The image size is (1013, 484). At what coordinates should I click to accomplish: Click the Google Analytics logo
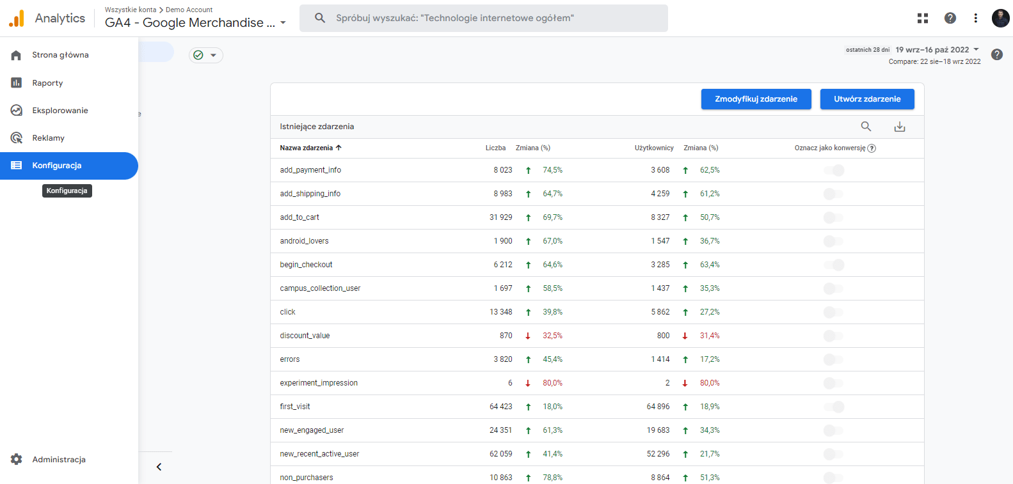click(17, 19)
